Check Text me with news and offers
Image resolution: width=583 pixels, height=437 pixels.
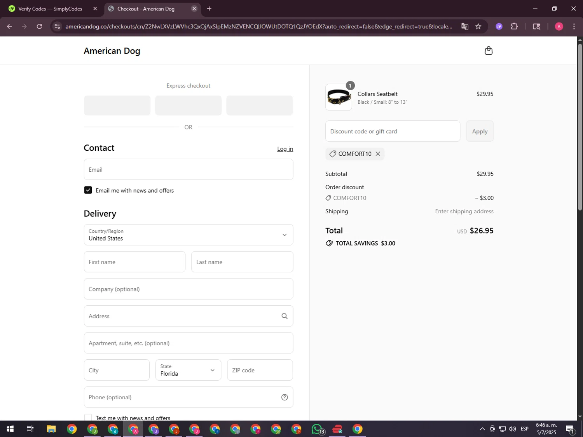(x=88, y=418)
